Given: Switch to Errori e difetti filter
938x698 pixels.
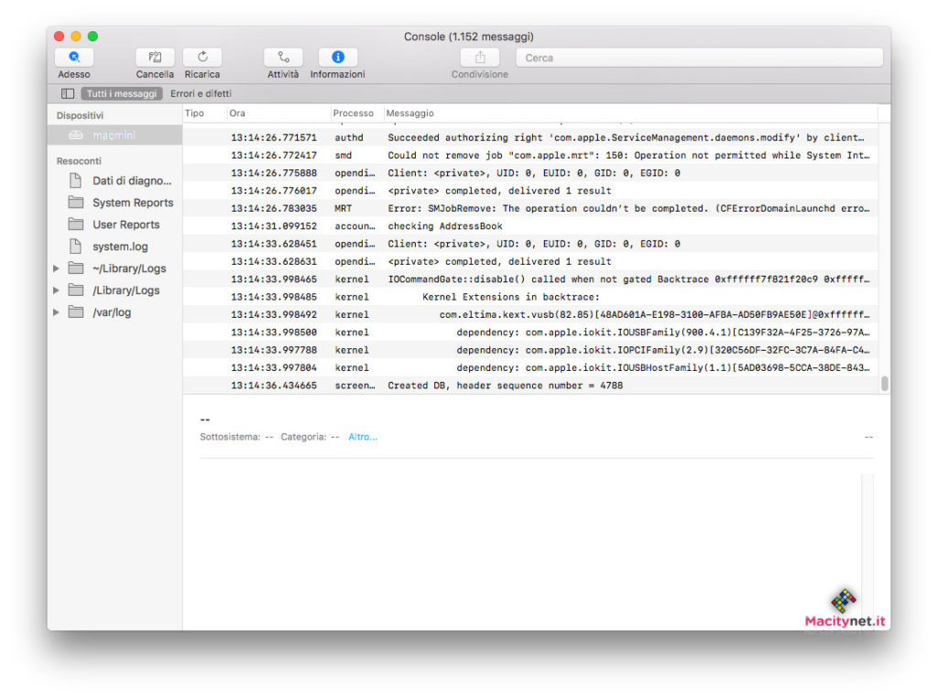Looking at the screenshot, I should (x=201, y=93).
